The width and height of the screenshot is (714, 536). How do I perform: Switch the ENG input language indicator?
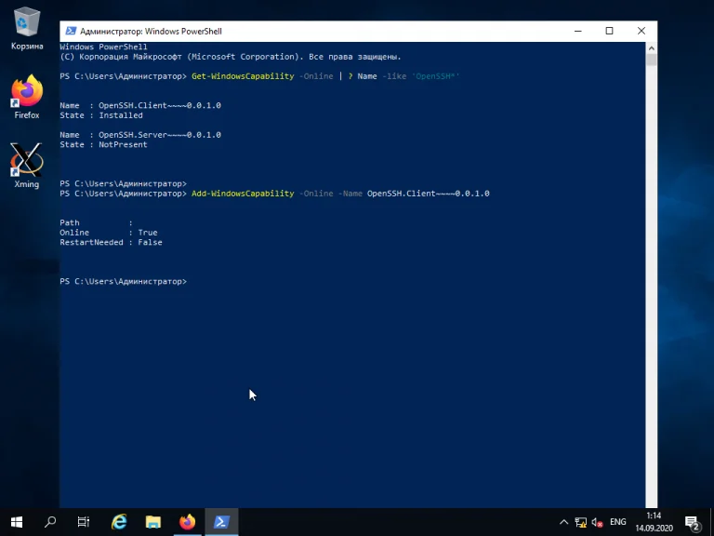tap(618, 522)
